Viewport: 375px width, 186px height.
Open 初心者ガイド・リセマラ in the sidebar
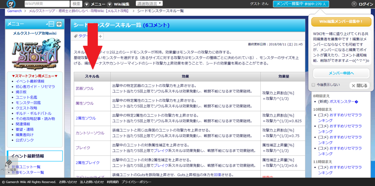[x=35, y=87]
